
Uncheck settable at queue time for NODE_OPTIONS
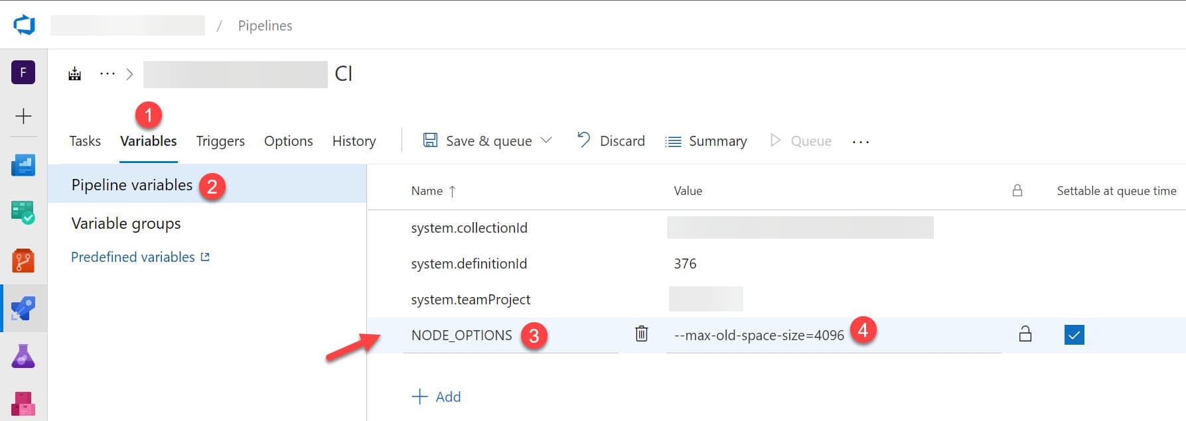click(1074, 335)
